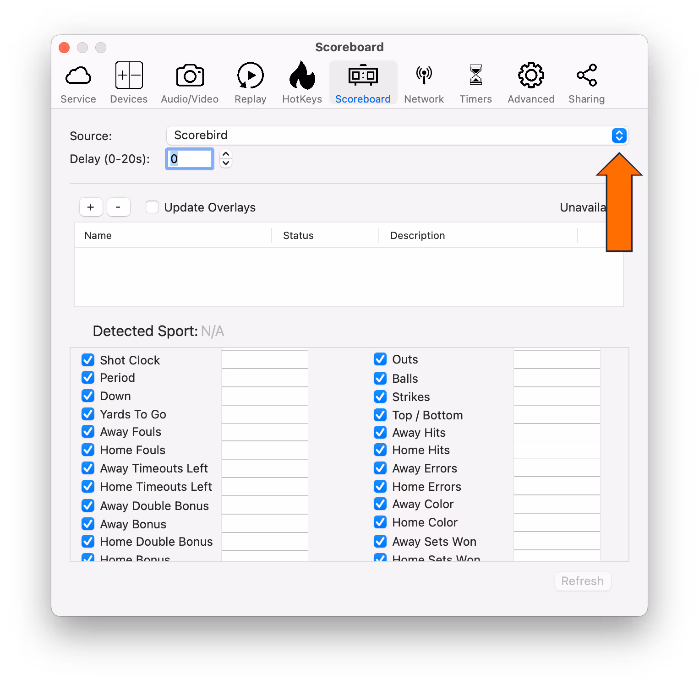The height and width of the screenshot is (684, 699).
Task: Open the Audio/Video camera pane
Action: point(190,83)
